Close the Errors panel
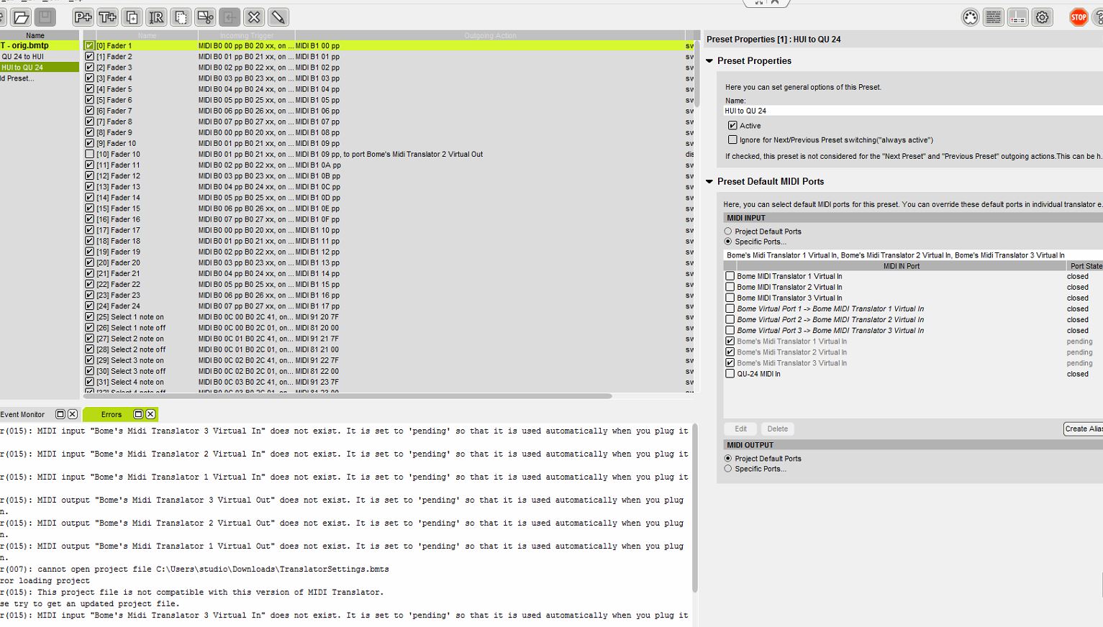The image size is (1103, 627). click(x=150, y=414)
